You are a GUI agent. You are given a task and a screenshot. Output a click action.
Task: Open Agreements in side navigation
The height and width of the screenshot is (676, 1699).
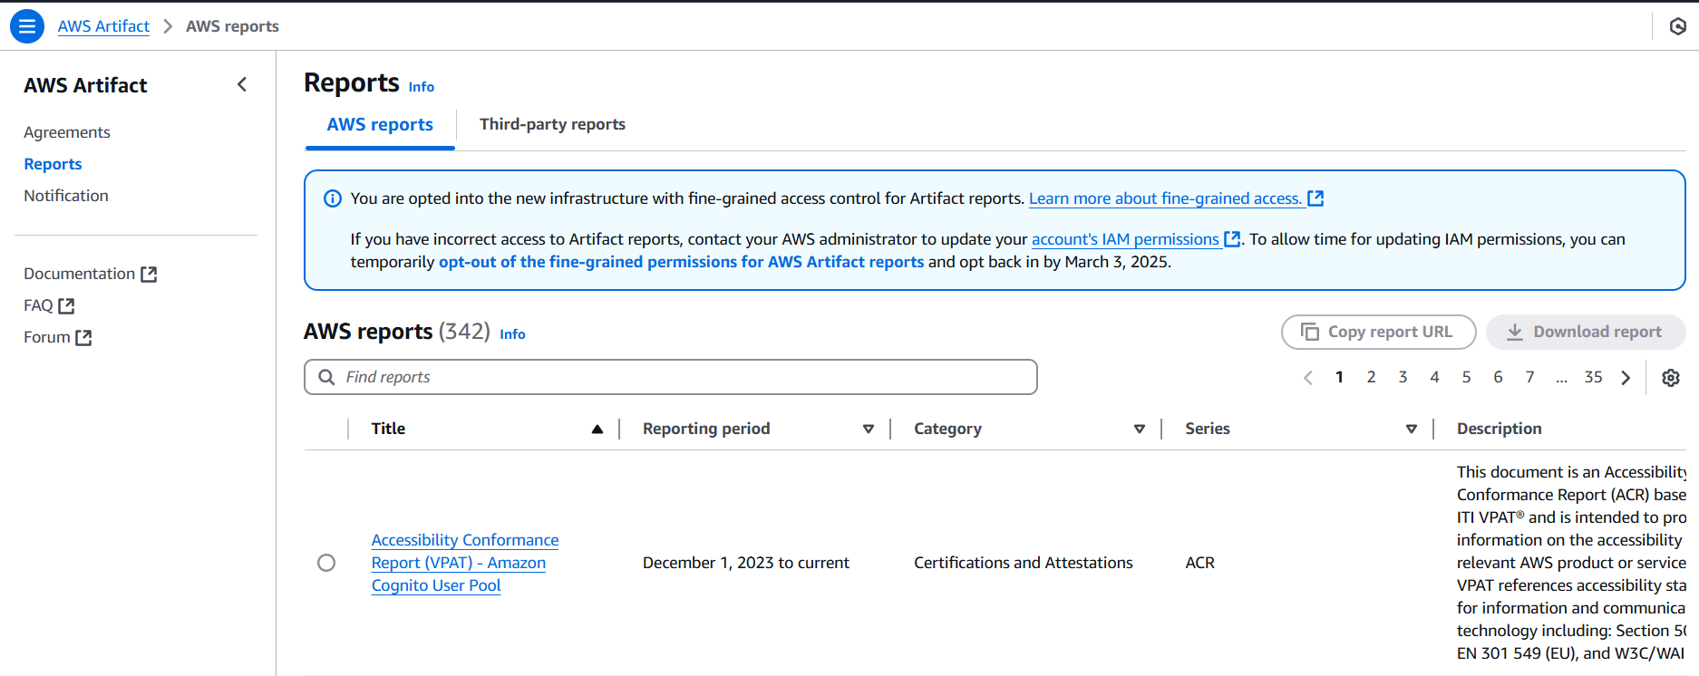click(67, 132)
